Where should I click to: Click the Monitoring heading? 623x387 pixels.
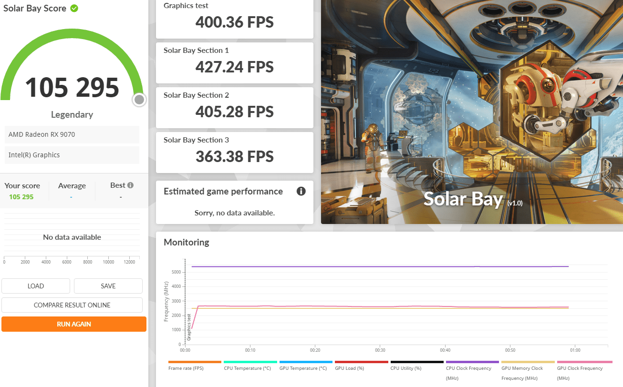point(187,242)
